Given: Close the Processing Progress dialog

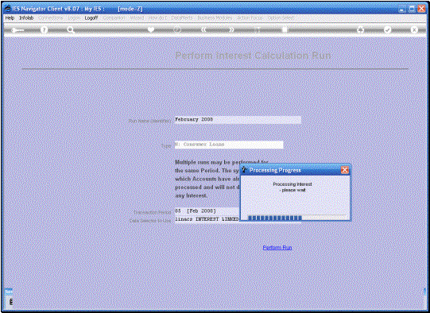Looking at the screenshot, I should (345, 170).
